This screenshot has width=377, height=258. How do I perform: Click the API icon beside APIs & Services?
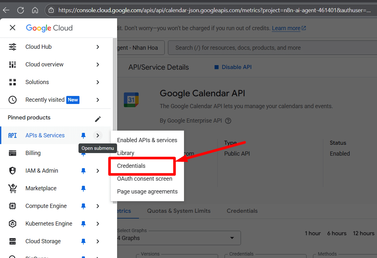(x=13, y=135)
